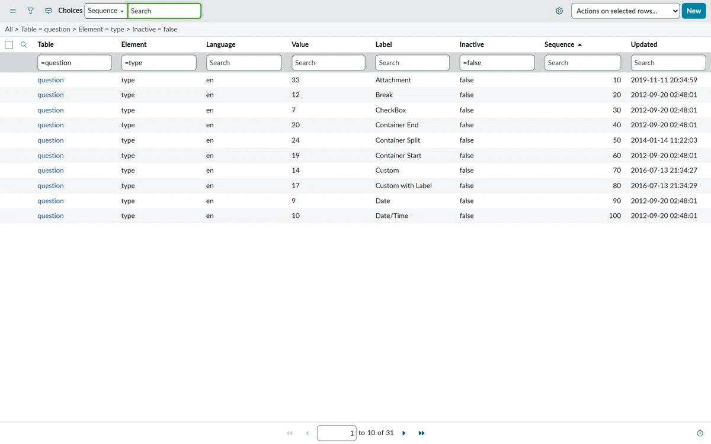711x444 pixels.
Task: Click the response time clock icon
Action: pyautogui.click(x=700, y=433)
